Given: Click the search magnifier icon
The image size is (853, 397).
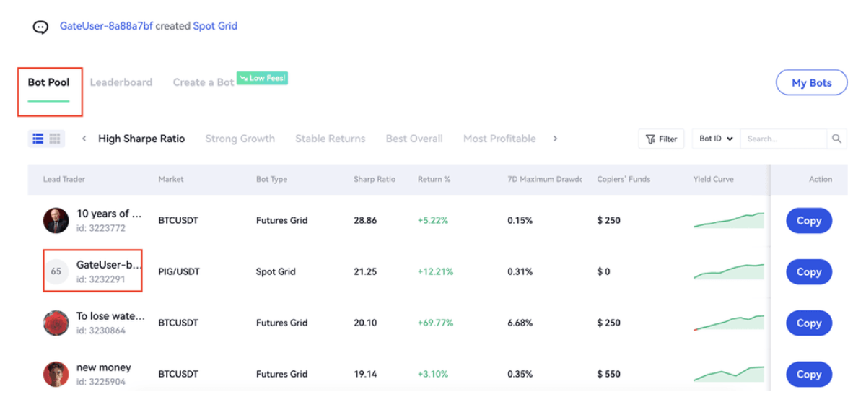Looking at the screenshot, I should 836,139.
